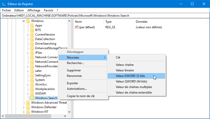Expand the WcmSvc key

click(28, 85)
